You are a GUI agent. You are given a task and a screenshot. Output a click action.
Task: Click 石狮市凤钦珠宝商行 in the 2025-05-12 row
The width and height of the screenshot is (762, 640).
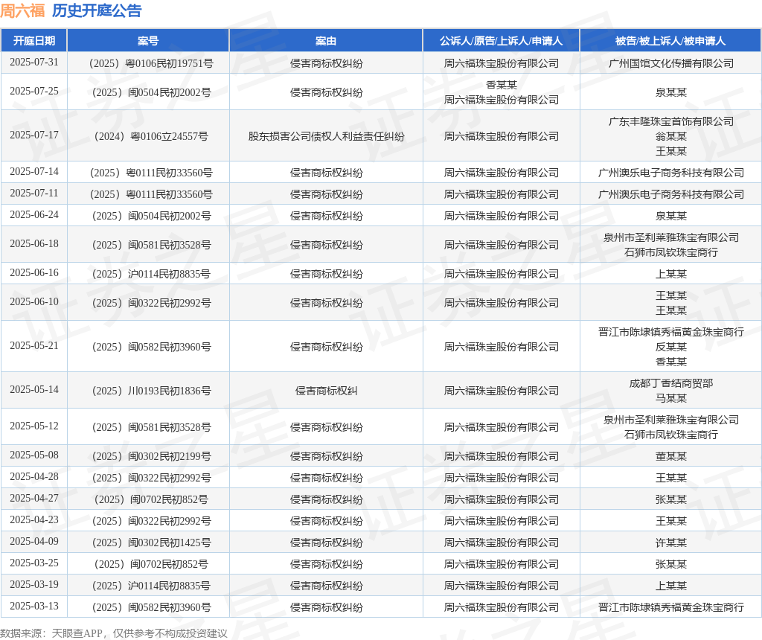tap(671, 435)
